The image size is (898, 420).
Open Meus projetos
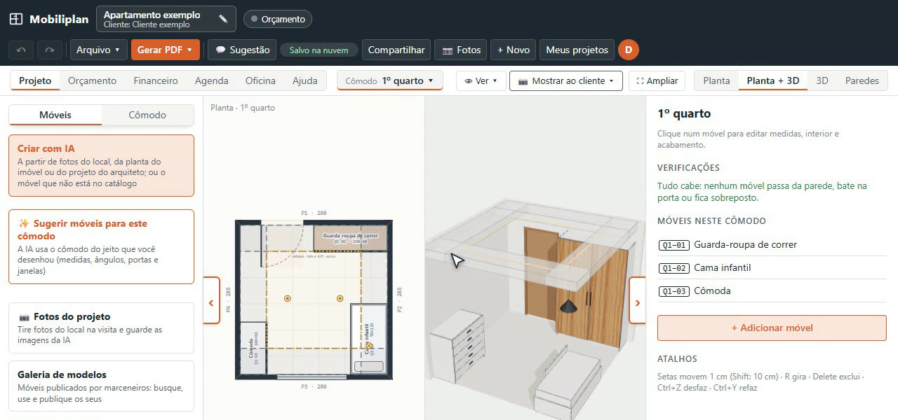click(x=577, y=50)
